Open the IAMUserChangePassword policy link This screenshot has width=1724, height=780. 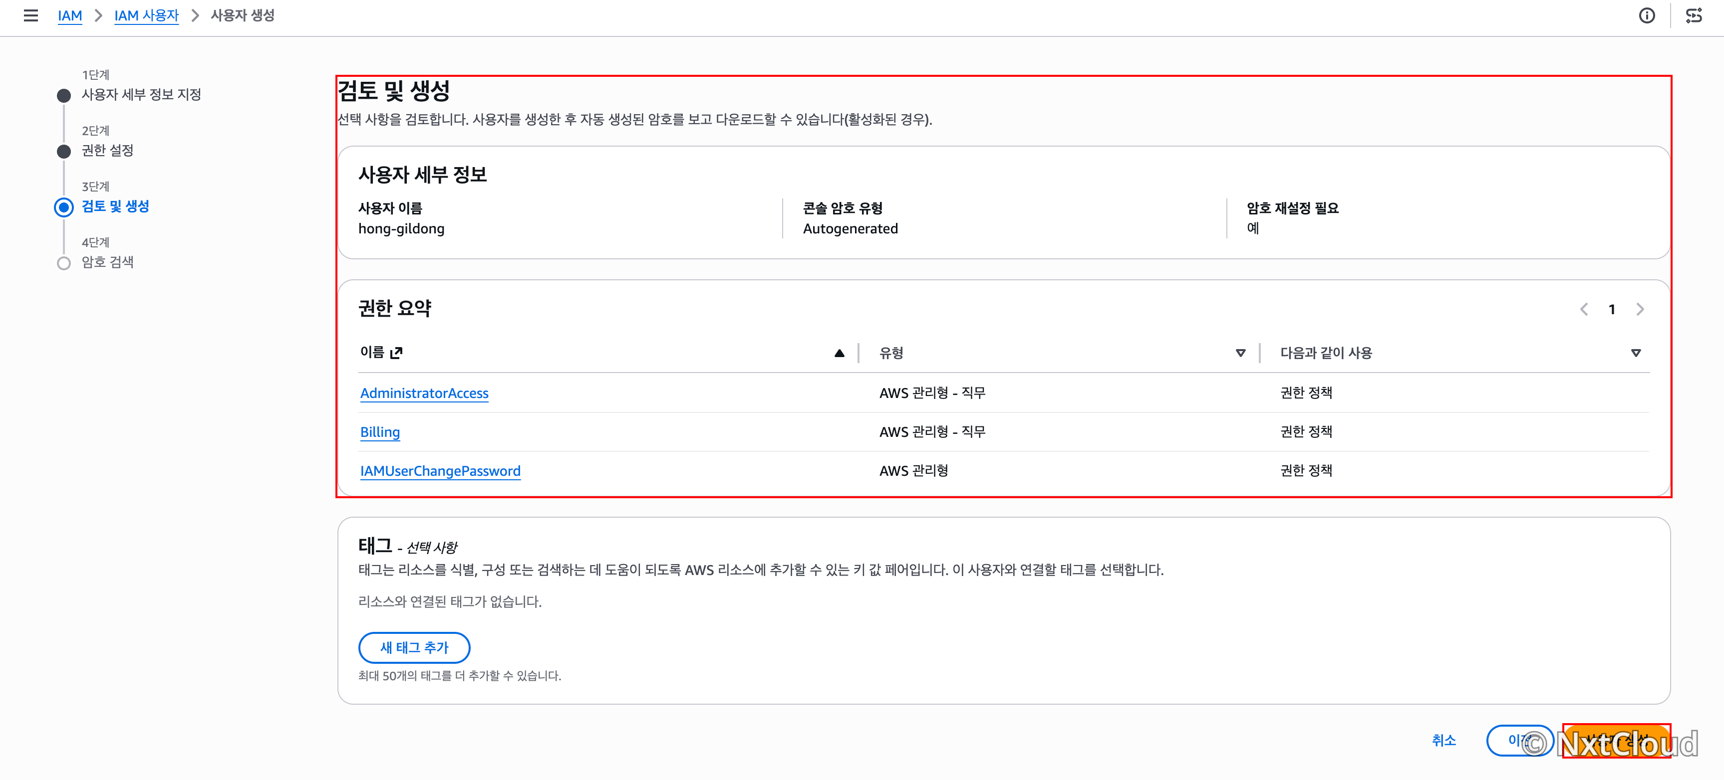440,471
